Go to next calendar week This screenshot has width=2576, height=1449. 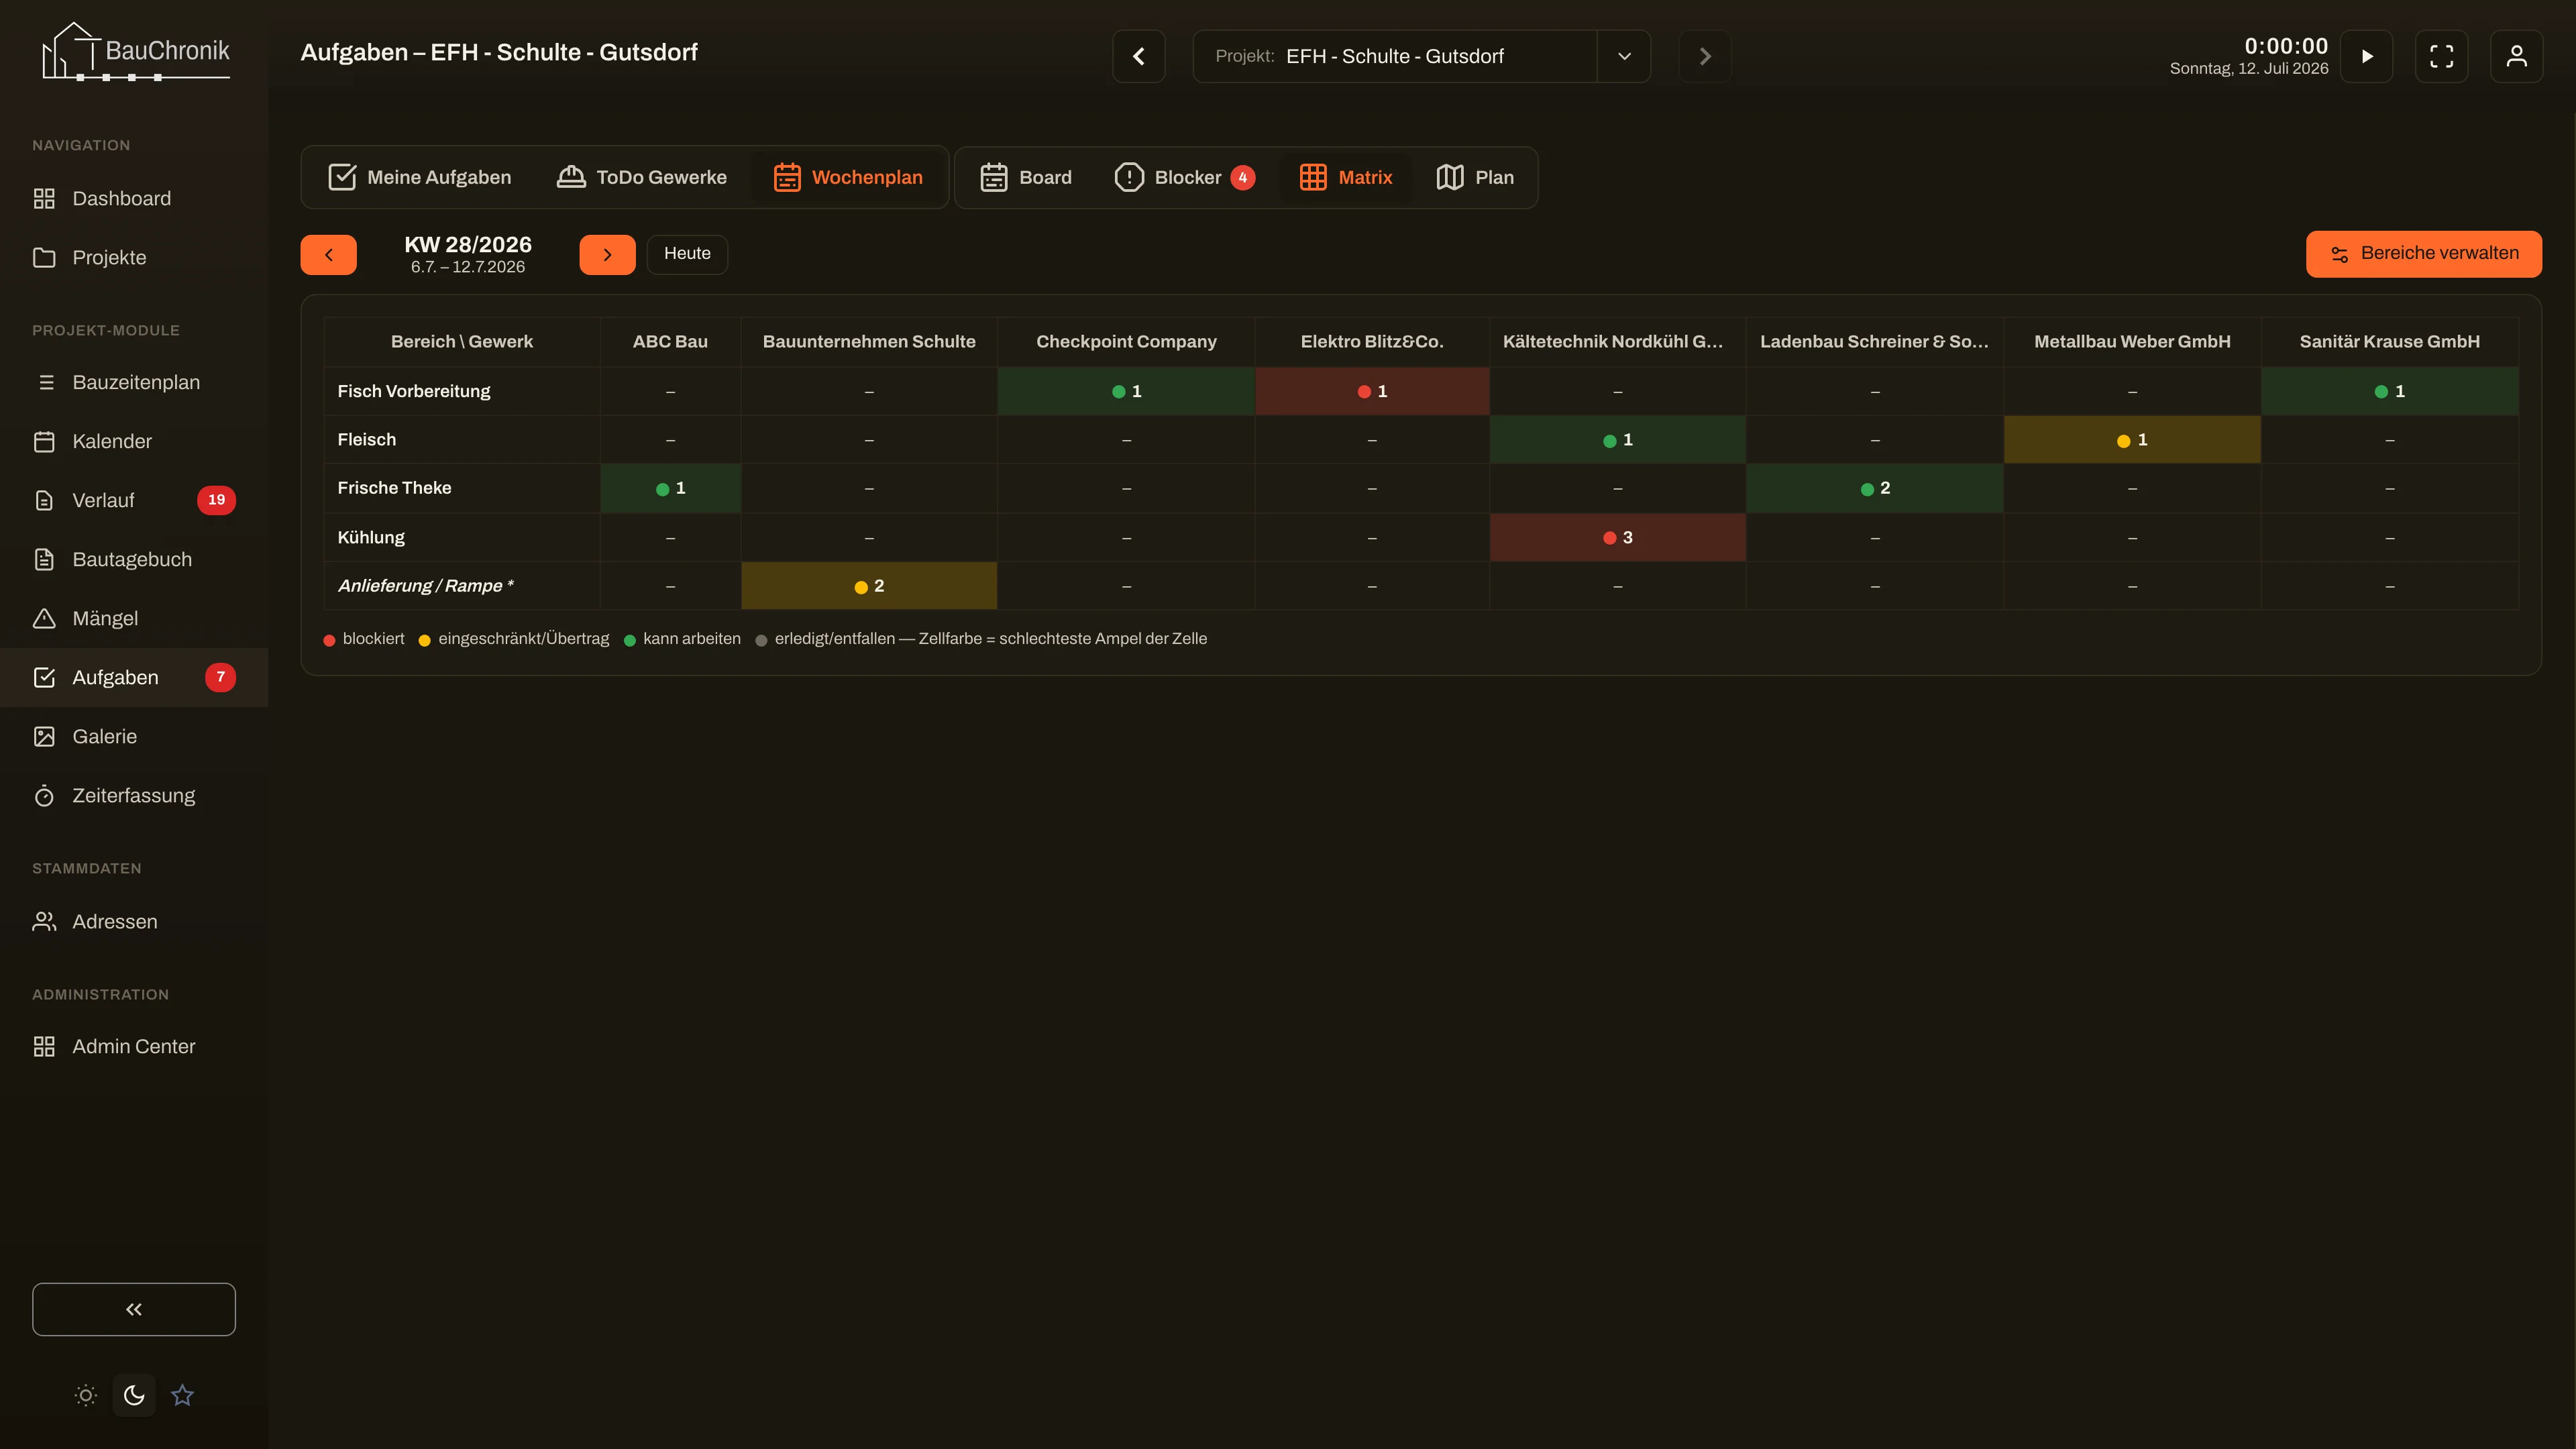607,254
